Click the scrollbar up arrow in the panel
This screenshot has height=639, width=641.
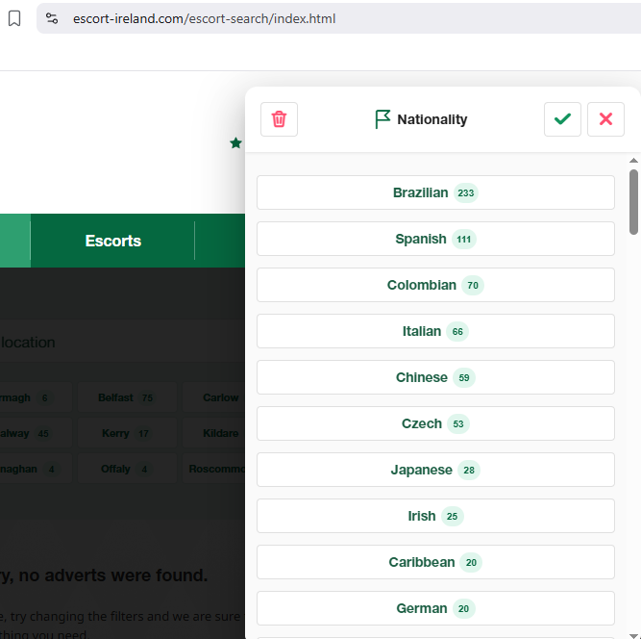(633, 161)
